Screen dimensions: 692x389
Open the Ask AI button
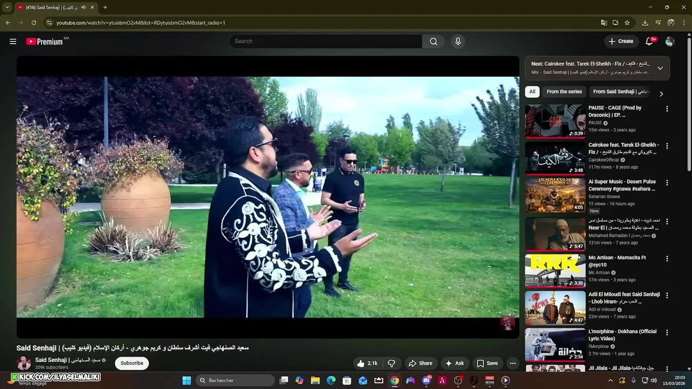click(x=454, y=364)
